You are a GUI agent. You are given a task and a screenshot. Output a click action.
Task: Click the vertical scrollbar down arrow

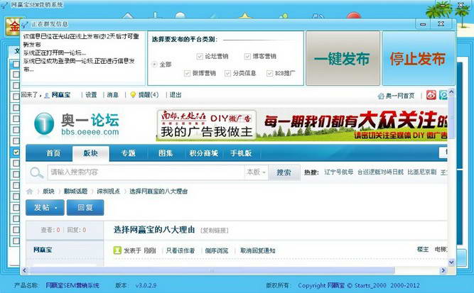(451, 262)
